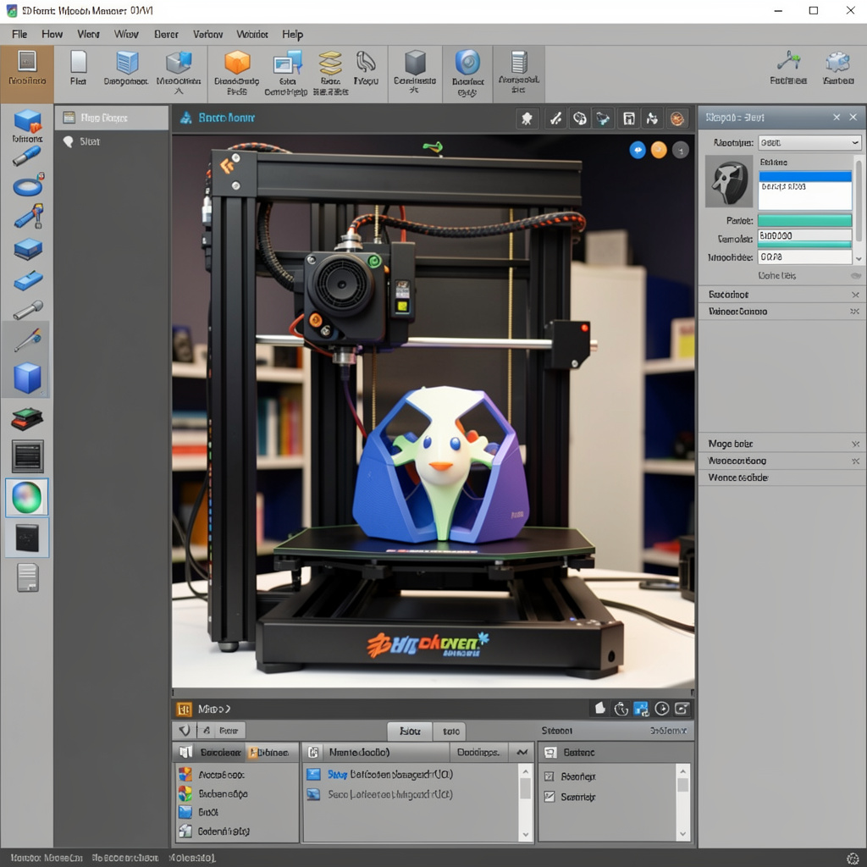Click the dark gray cube ribbon icon
867x867 pixels.
coord(415,62)
